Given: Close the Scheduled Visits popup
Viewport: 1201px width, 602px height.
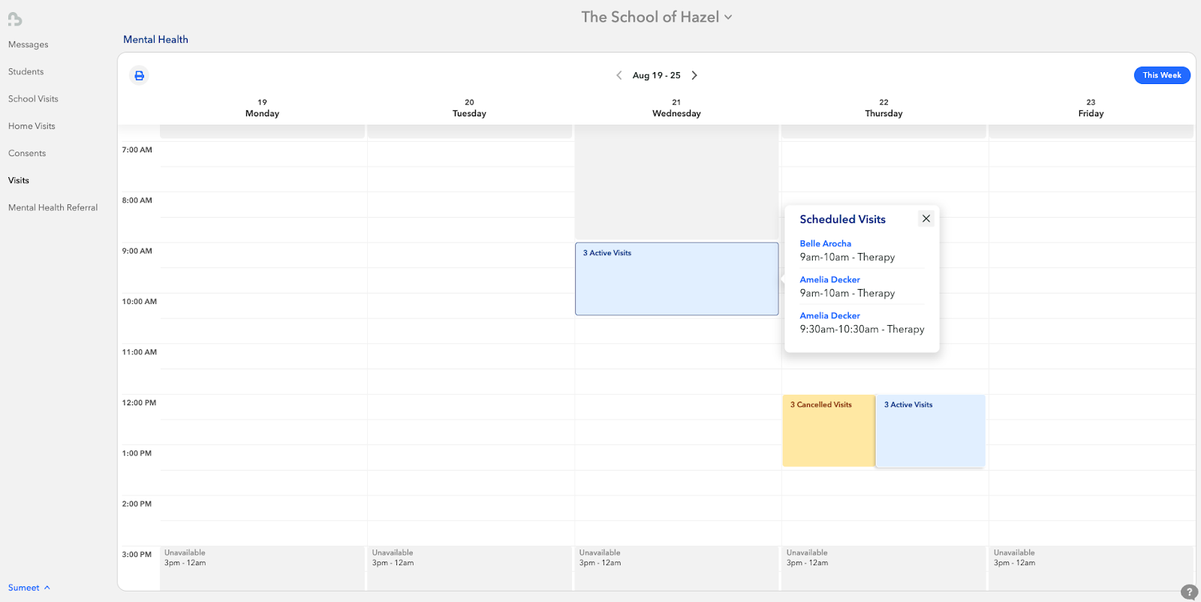Looking at the screenshot, I should 926,218.
